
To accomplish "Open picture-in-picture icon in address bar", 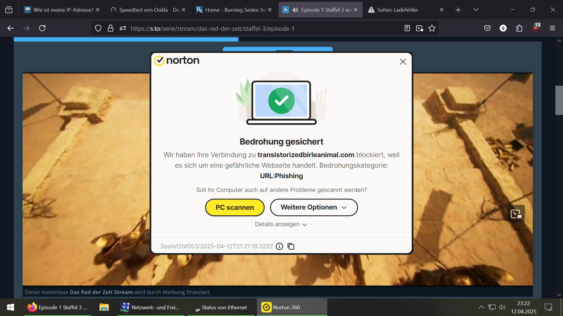I will click(x=420, y=28).
